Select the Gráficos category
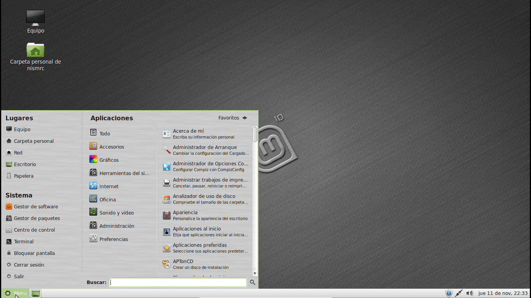Viewport: 531px width, 298px height. [109, 160]
